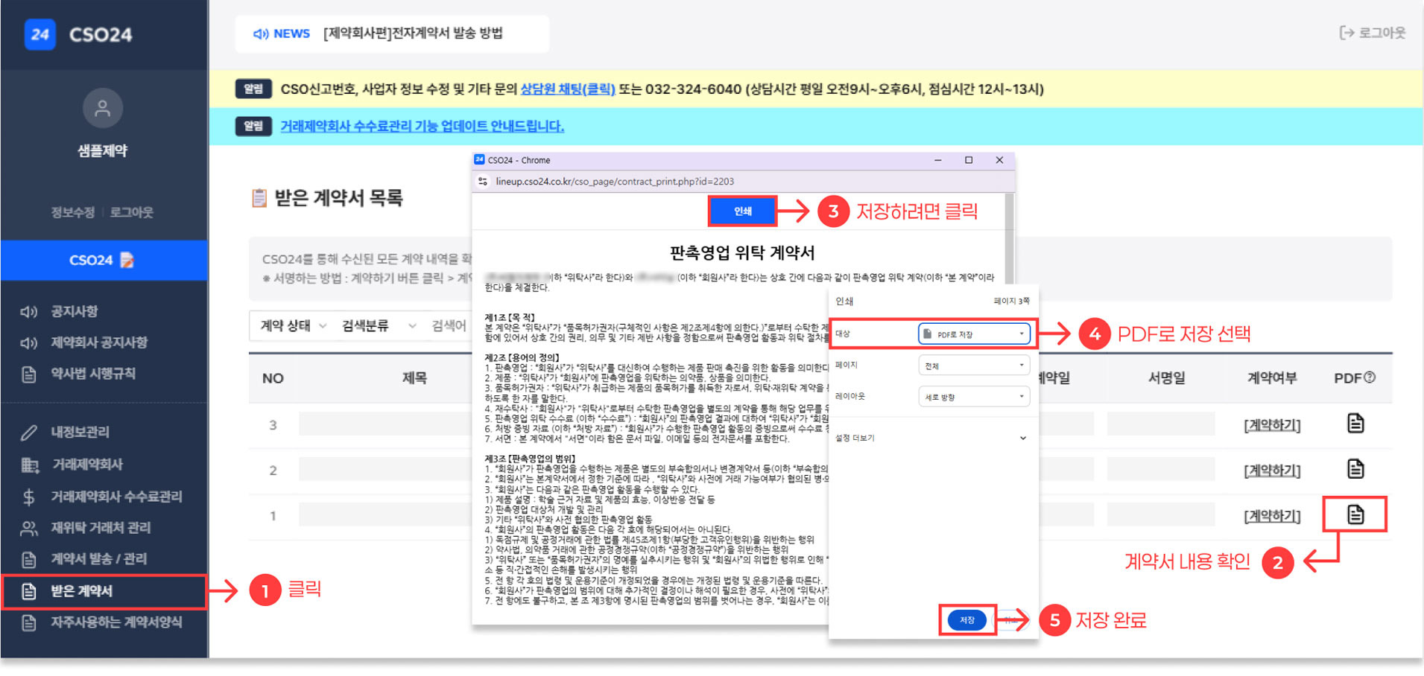Screen dimensions: 1424x676
Task: Click site info icon in popup address bar
Action: coord(483,182)
